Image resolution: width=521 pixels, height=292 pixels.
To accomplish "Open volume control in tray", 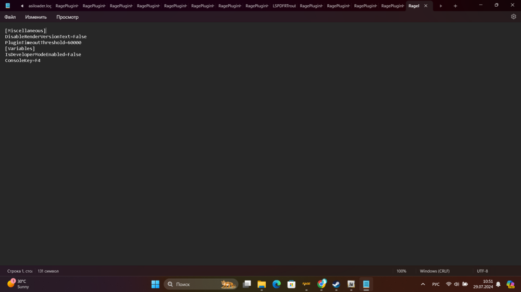I will pos(456,284).
